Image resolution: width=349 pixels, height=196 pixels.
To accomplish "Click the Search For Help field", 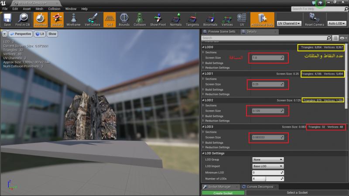I will tap(318, 9).
